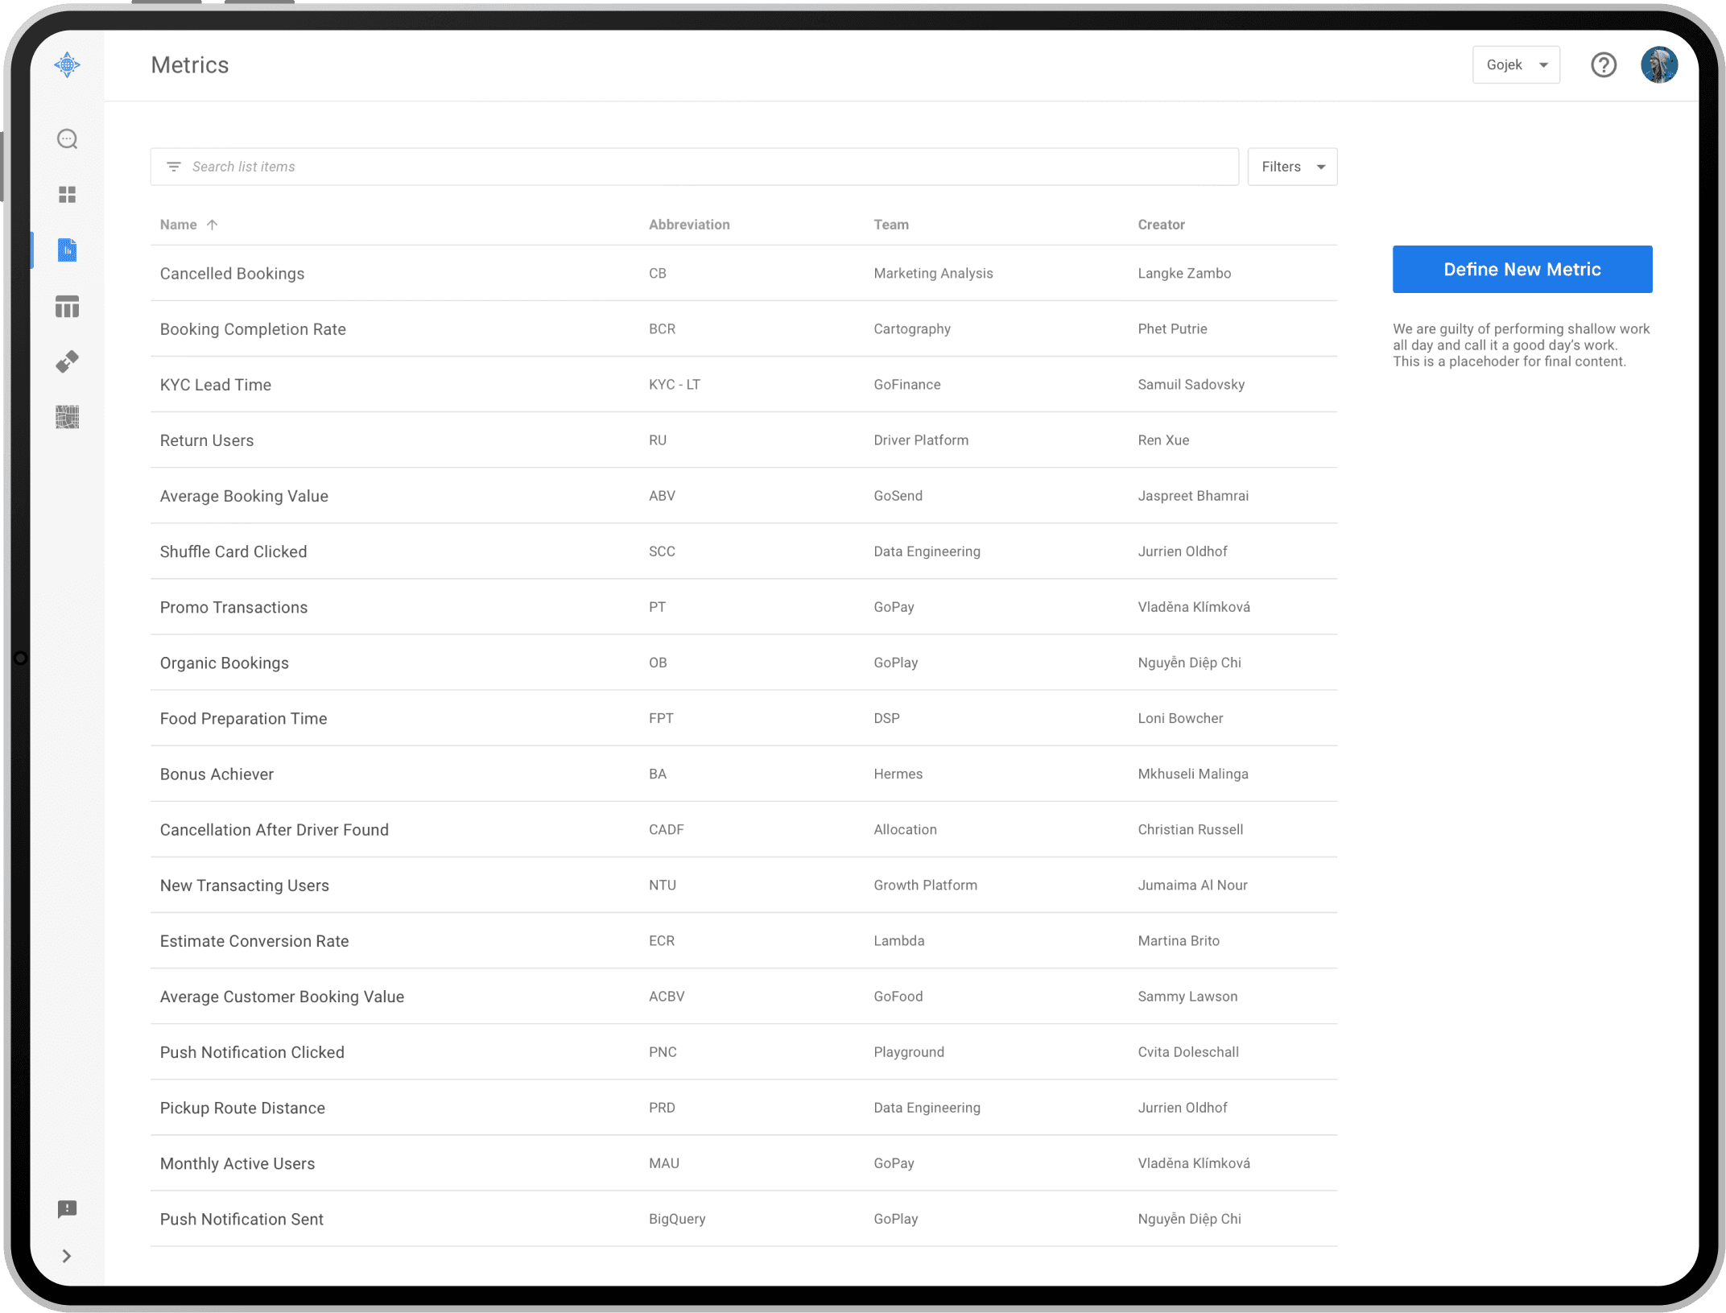The width and height of the screenshot is (1726, 1313).
Task: Open the Return Users metric
Action: click(x=206, y=440)
